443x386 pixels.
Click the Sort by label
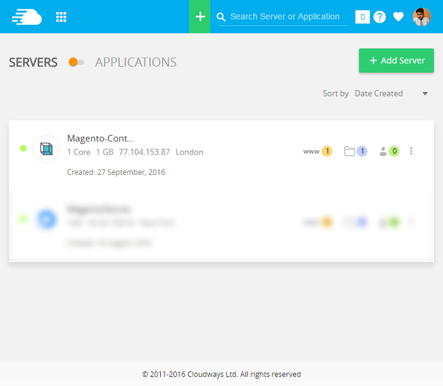click(x=335, y=94)
